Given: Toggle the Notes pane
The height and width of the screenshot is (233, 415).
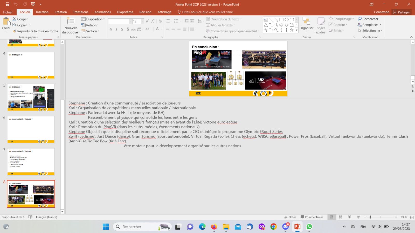Looking at the screenshot, I should tap(290, 217).
